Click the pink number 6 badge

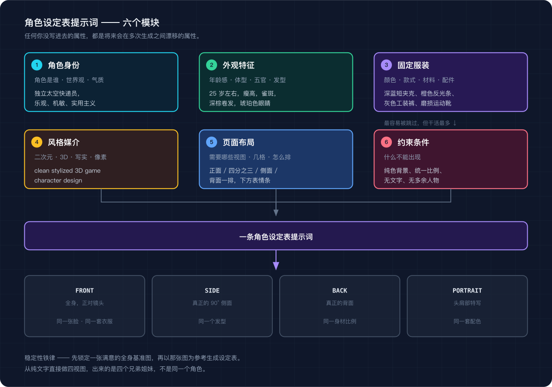point(386,142)
